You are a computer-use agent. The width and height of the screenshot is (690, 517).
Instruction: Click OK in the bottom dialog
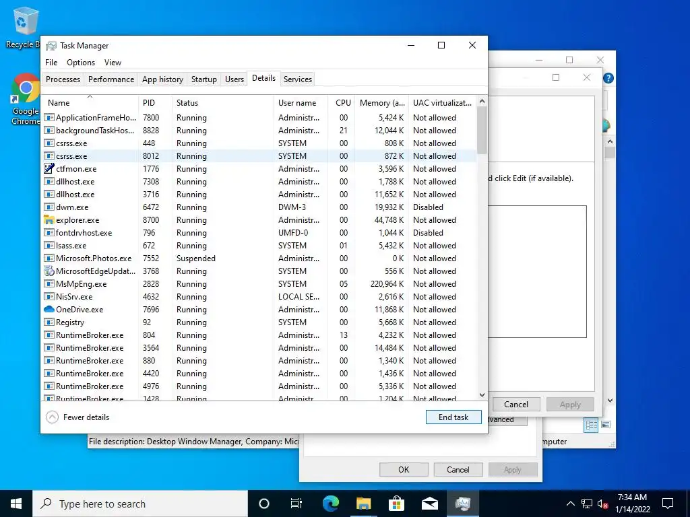pyautogui.click(x=404, y=469)
